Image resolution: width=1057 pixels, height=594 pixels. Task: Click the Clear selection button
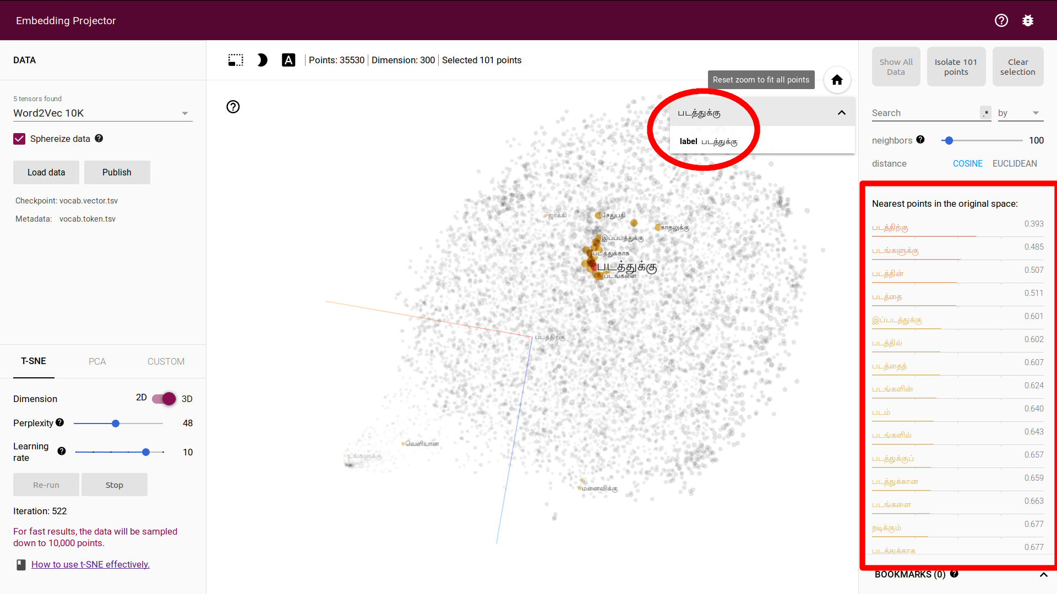[1017, 67]
